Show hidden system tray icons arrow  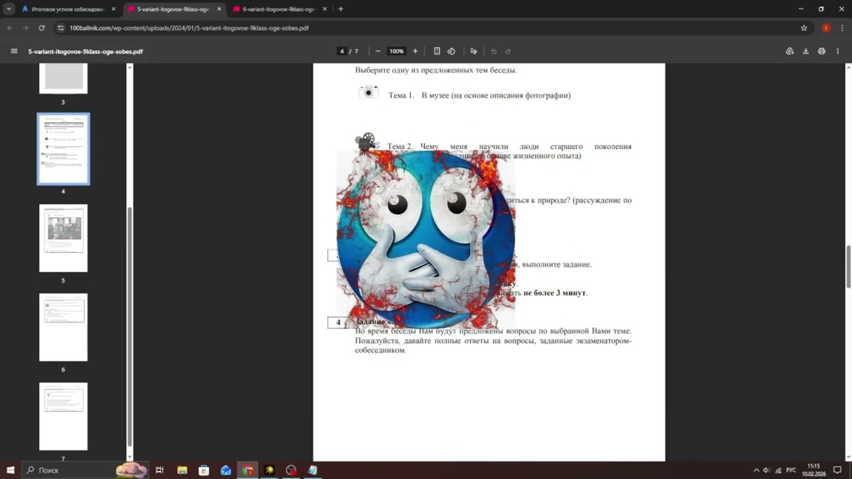[x=755, y=470]
